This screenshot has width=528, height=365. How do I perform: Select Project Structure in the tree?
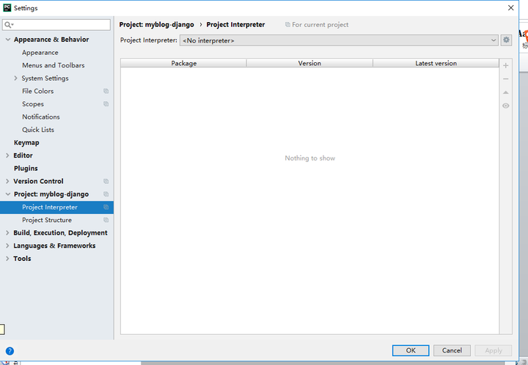pyautogui.click(x=47, y=220)
